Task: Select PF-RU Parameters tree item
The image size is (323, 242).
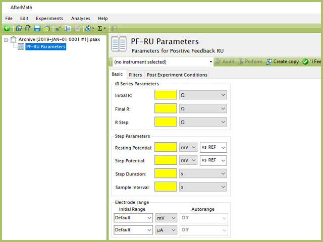Action: click(x=46, y=47)
